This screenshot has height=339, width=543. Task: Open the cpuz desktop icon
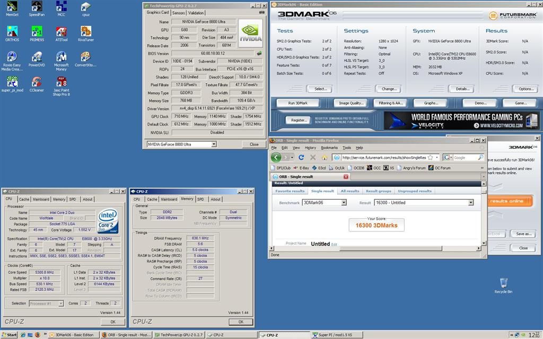coord(86,8)
